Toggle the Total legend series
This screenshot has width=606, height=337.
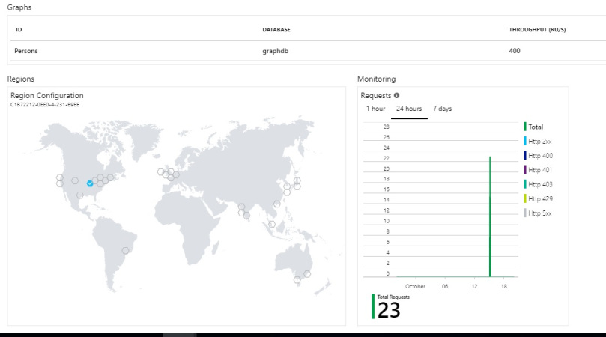tap(536, 127)
